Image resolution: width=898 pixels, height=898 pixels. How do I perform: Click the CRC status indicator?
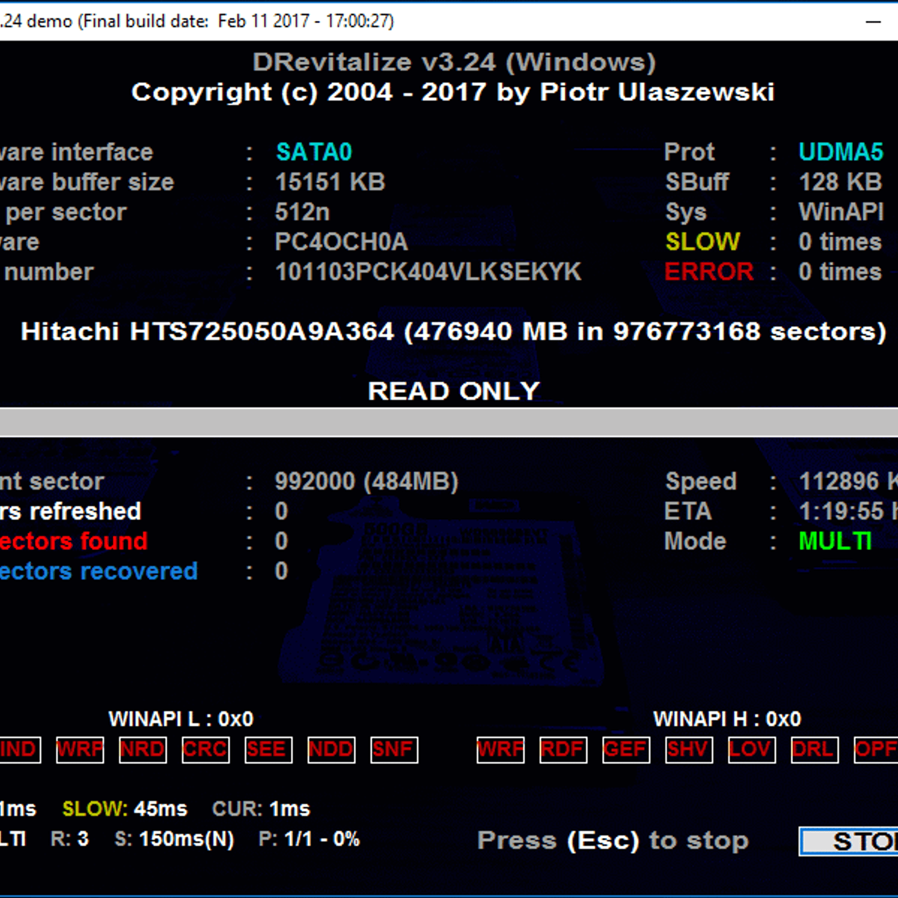206,750
